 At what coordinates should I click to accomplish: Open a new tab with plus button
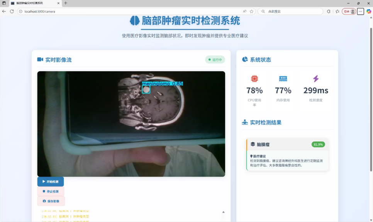pos(66,3)
